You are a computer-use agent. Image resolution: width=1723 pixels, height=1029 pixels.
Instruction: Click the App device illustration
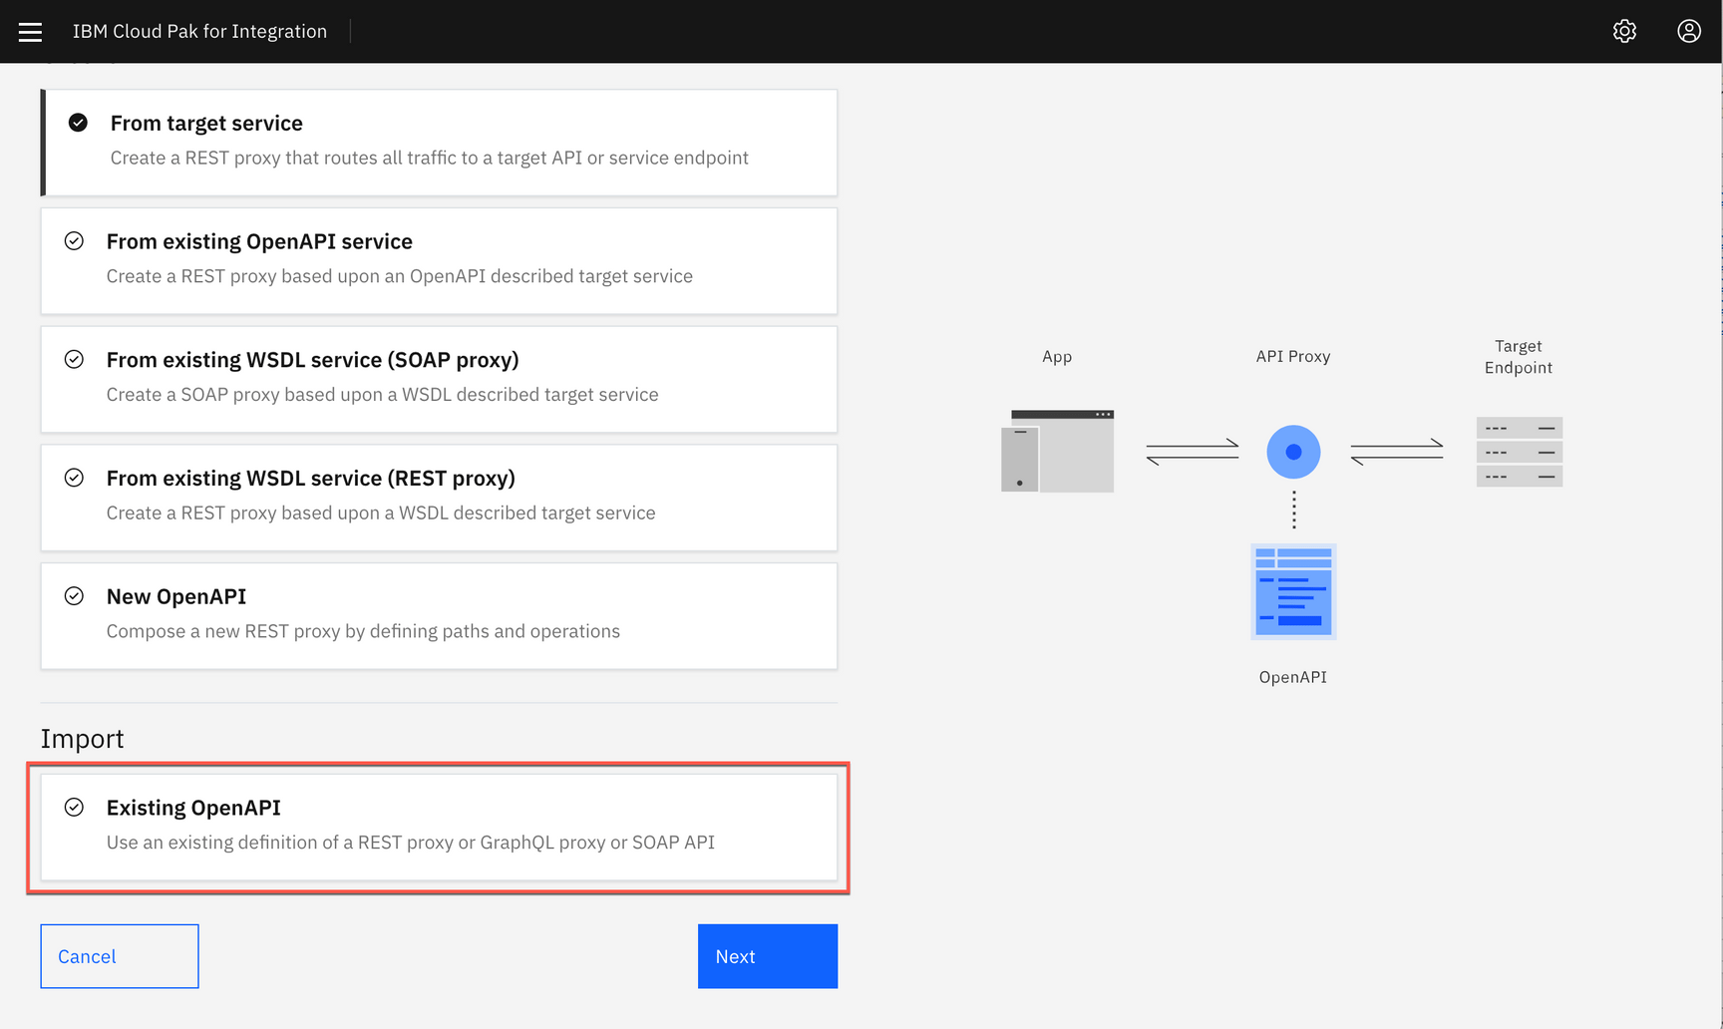pos(1057,451)
